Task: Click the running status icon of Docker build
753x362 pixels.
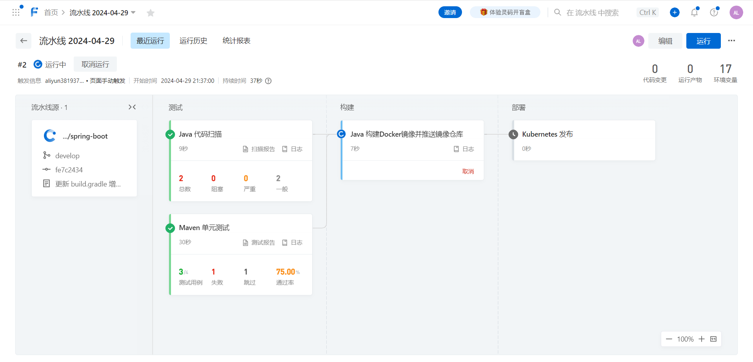Action: coord(342,134)
